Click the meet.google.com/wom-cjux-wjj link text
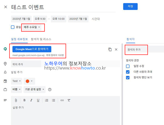164x125 pixels. click(x=28, y=55)
